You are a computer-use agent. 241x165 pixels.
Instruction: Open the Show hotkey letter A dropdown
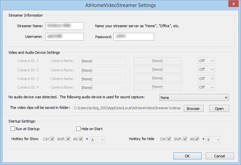(98, 139)
